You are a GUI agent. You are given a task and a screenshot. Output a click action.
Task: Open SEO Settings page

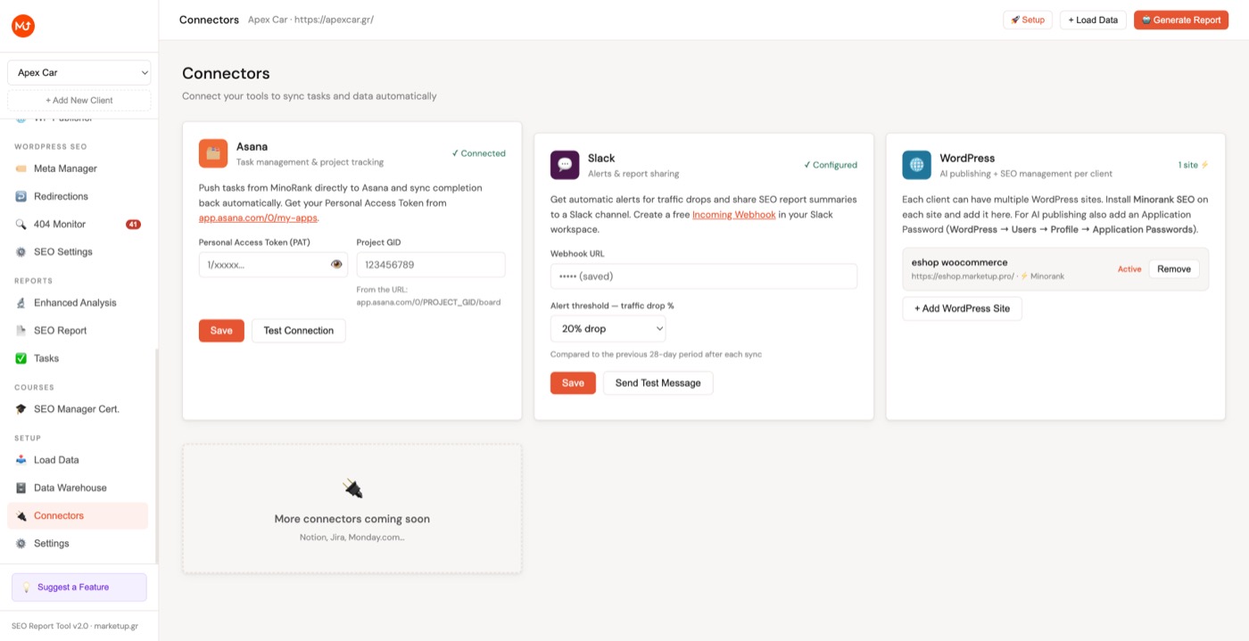click(x=78, y=251)
